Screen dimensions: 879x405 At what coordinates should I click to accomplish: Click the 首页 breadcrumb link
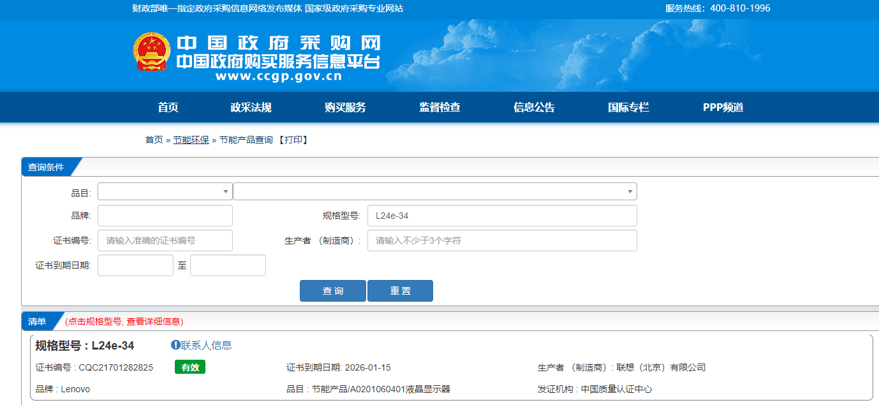click(x=154, y=140)
